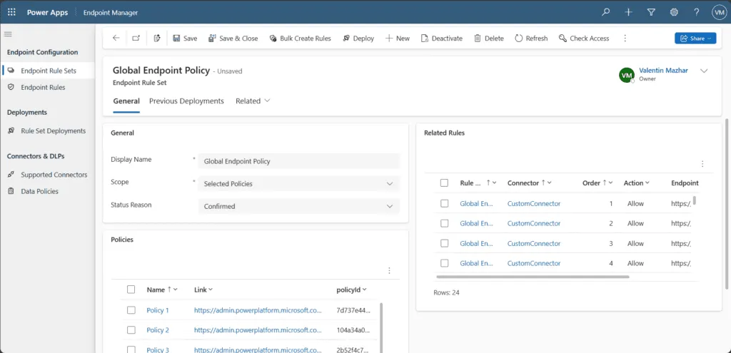Open the Policy 1 link
Screen dimensions: 731x353
point(158,310)
